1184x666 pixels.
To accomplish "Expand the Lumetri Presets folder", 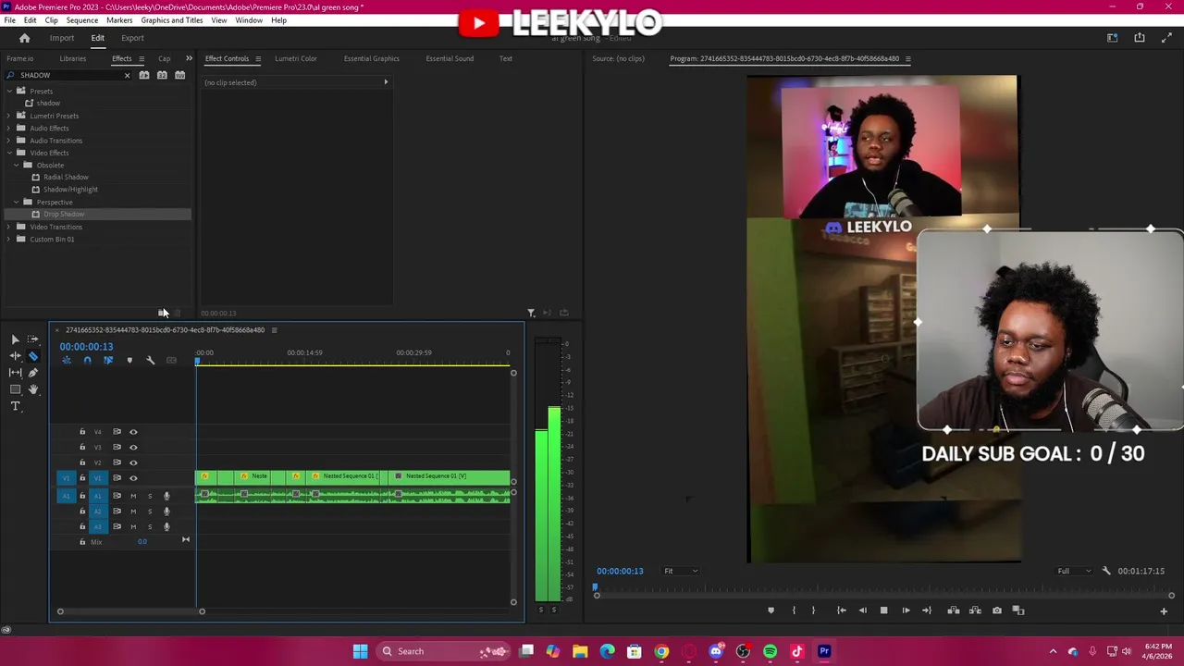I will (x=8, y=116).
